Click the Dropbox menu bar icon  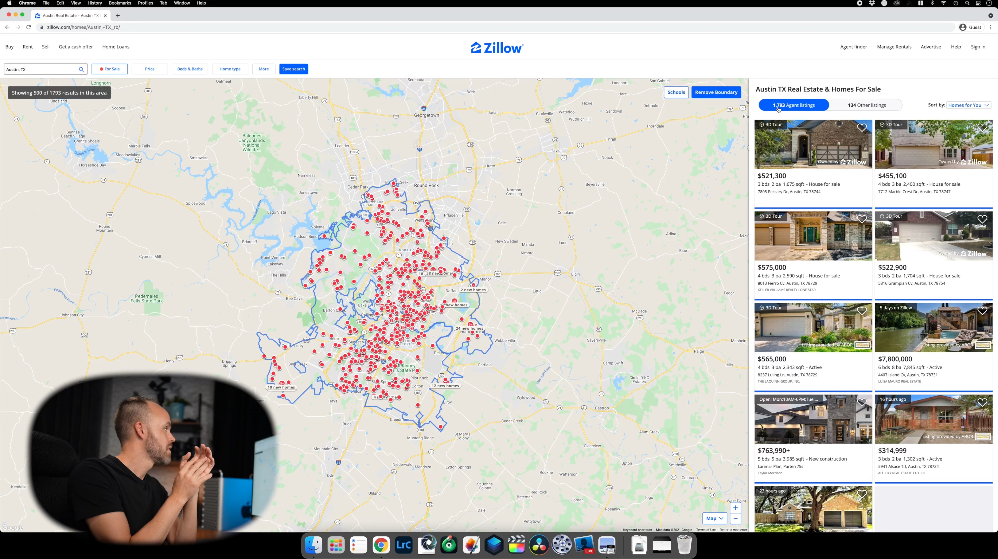(872, 3)
